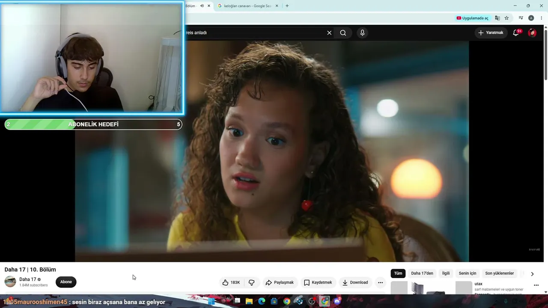The height and width of the screenshot is (308, 548).
Task: Open a new browser tab
Action: click(287, 6)
